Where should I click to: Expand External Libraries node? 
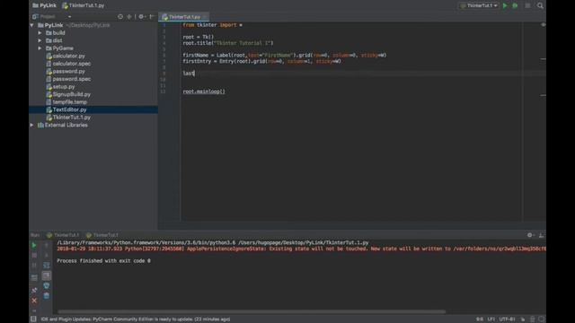pos(32,126)
